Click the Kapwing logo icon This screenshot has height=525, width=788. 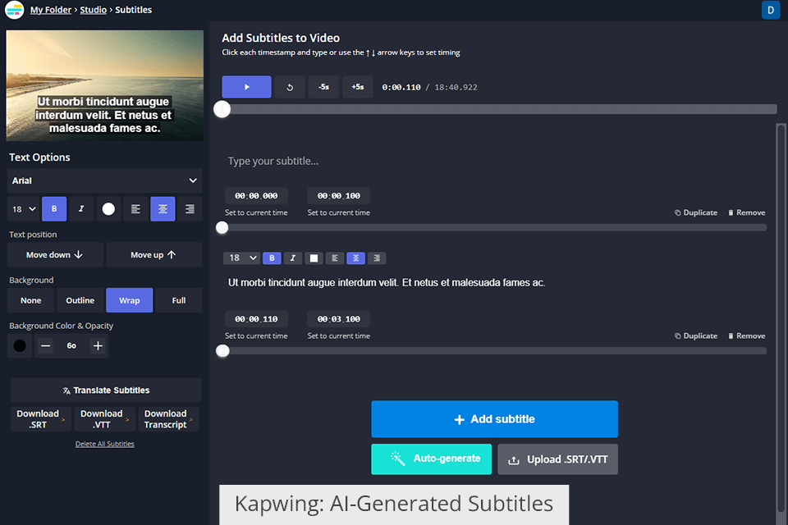tap(14, 10)
